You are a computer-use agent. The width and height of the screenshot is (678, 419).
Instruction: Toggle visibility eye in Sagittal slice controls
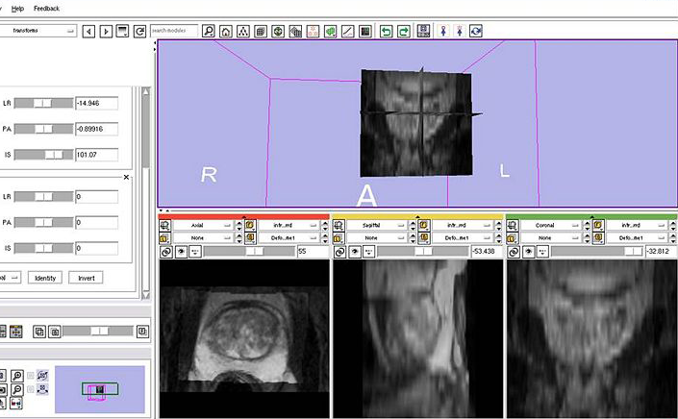354,251
